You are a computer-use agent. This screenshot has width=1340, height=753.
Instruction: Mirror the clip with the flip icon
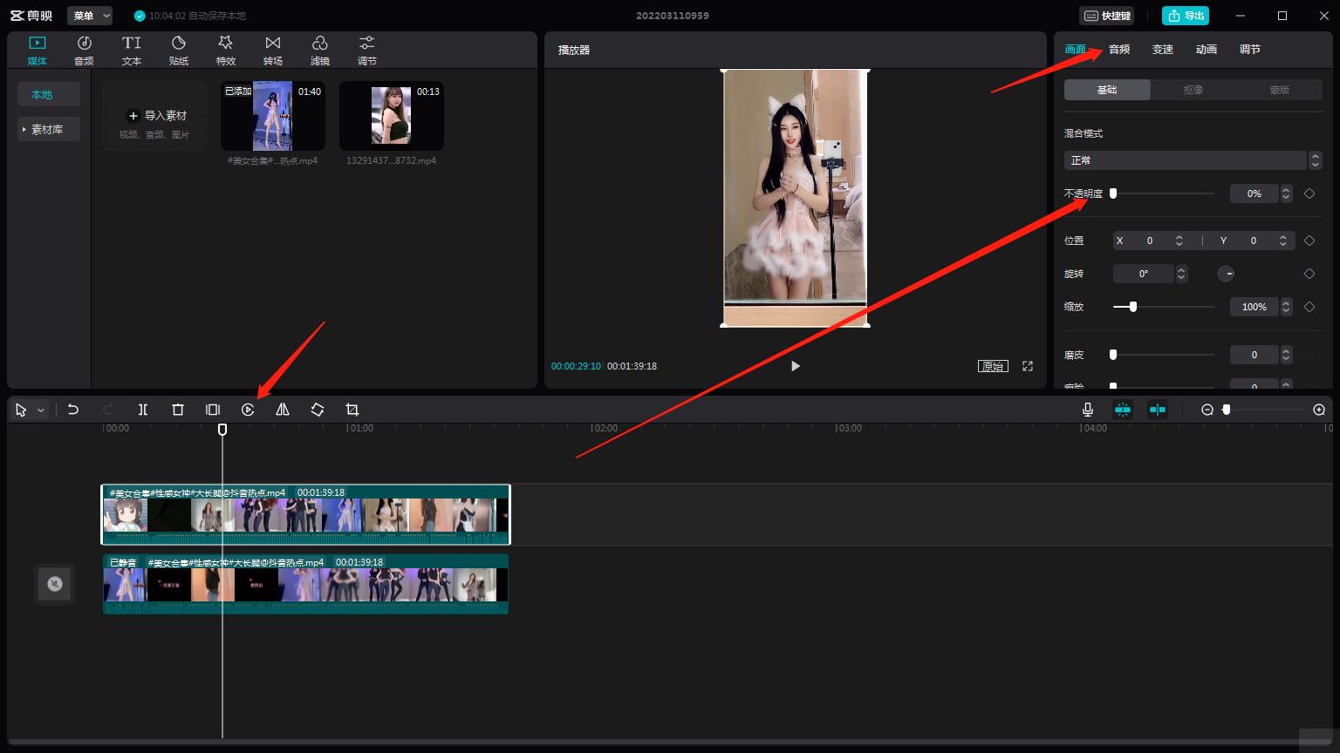[x=283, y=410]
